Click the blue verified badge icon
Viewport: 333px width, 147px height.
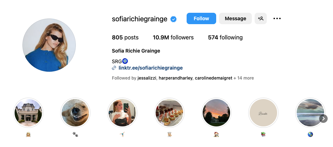point(173,19)
